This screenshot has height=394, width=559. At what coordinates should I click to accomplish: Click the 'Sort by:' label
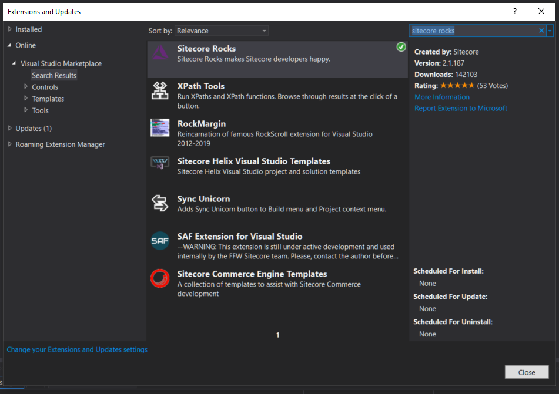(x=160, y=31)
